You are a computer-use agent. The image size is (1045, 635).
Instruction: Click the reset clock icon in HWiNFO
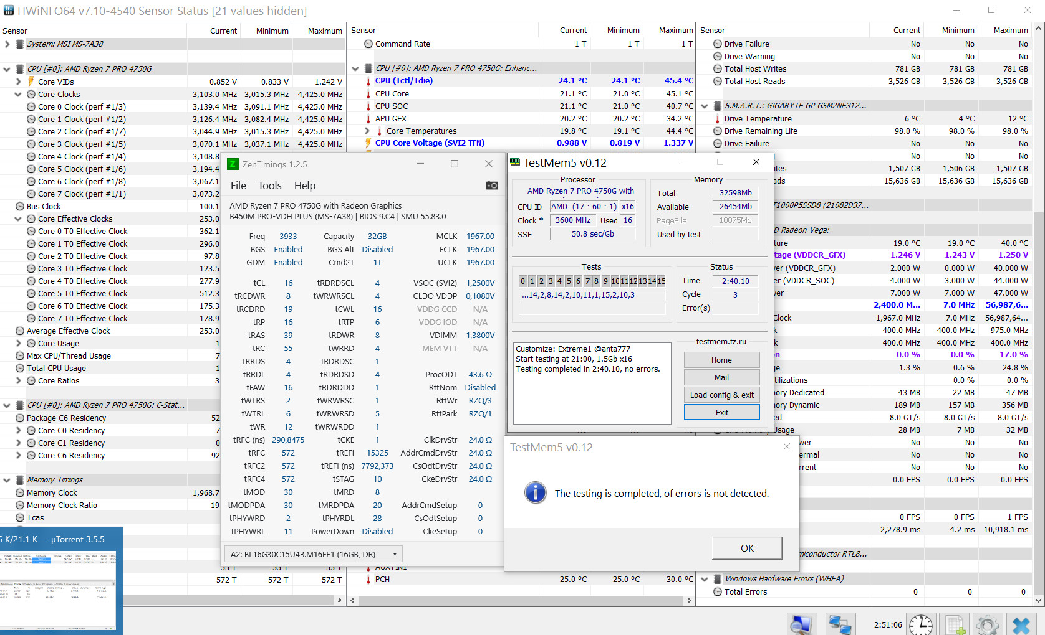tap(920, 624)
